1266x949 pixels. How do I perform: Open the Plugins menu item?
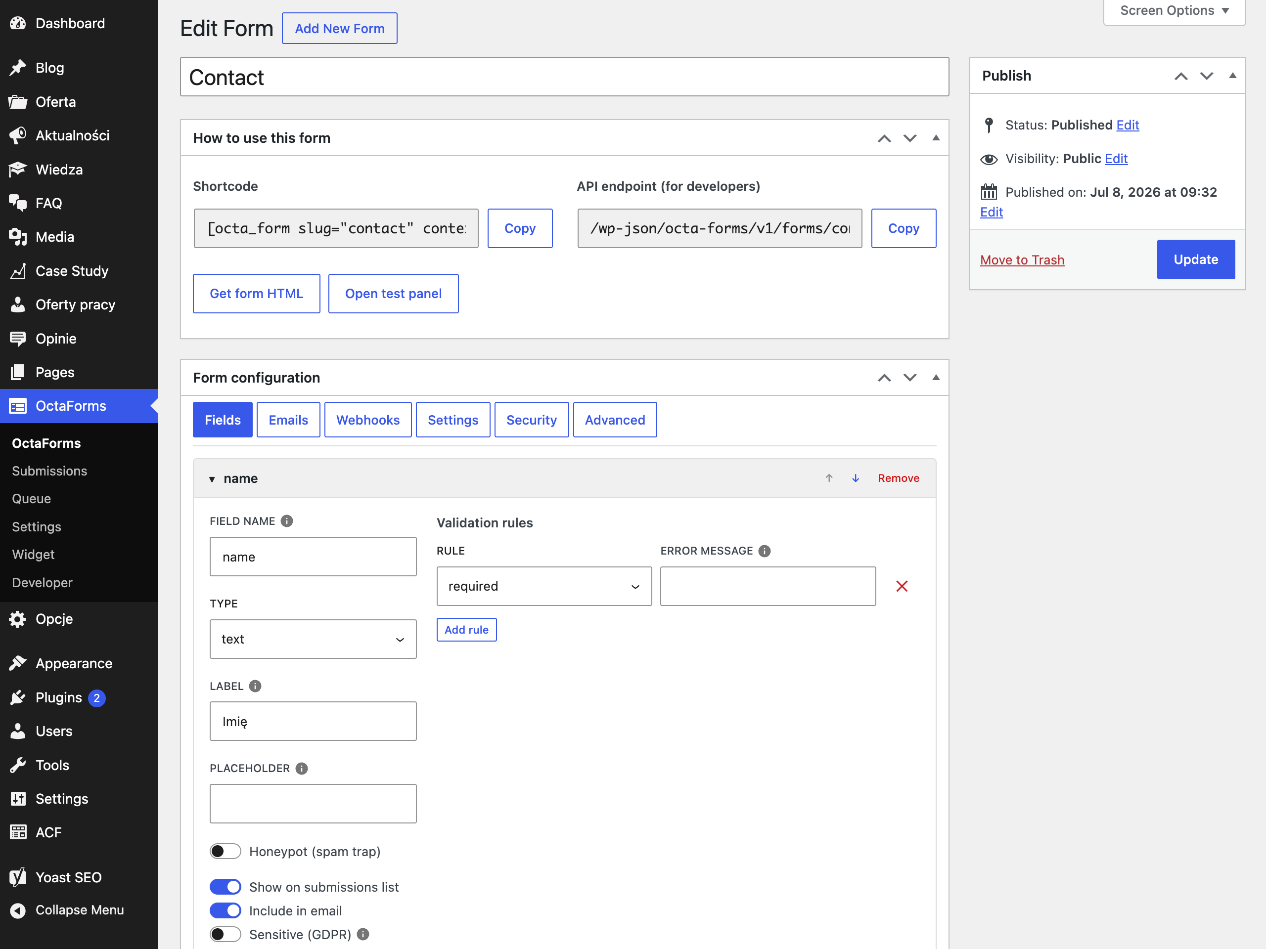click(79, 697)
